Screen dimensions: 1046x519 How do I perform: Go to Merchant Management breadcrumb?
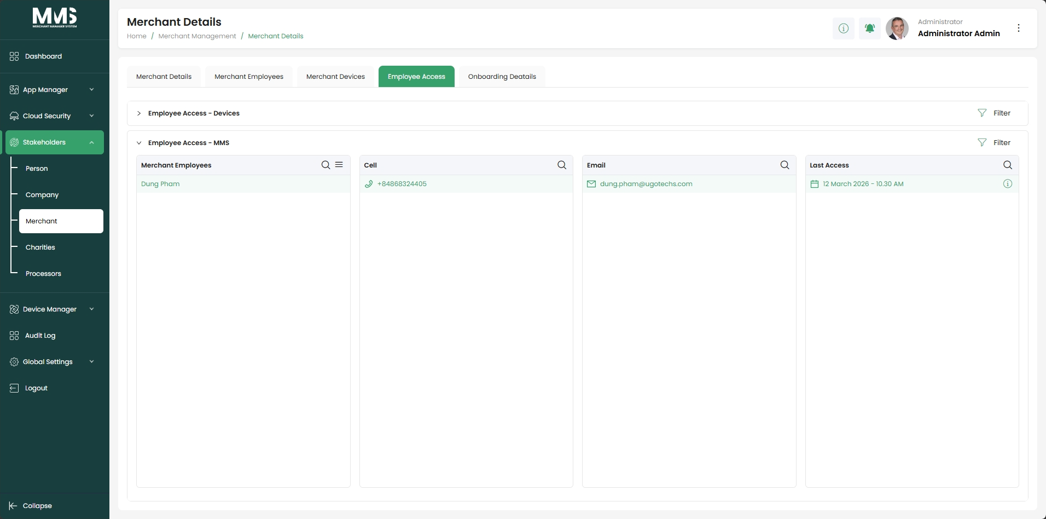click(x=197, y=36)
